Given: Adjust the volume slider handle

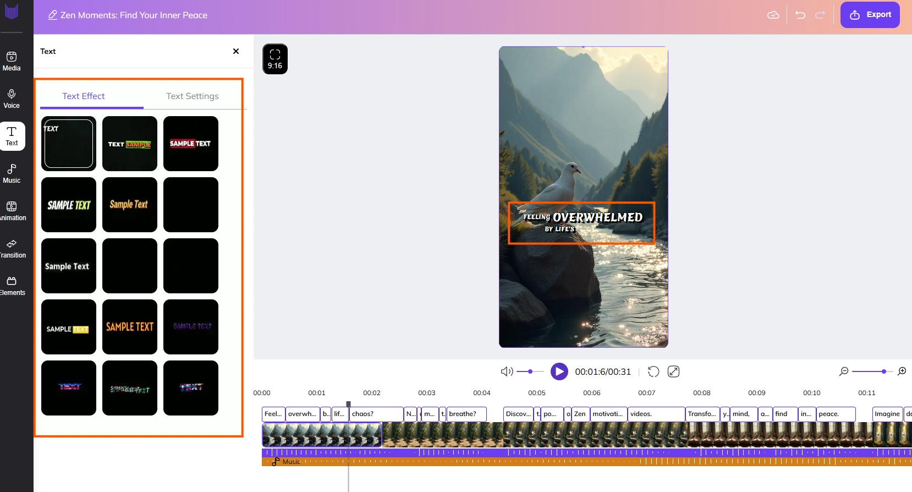Looking at the screenshot, I should pos(530,371).
